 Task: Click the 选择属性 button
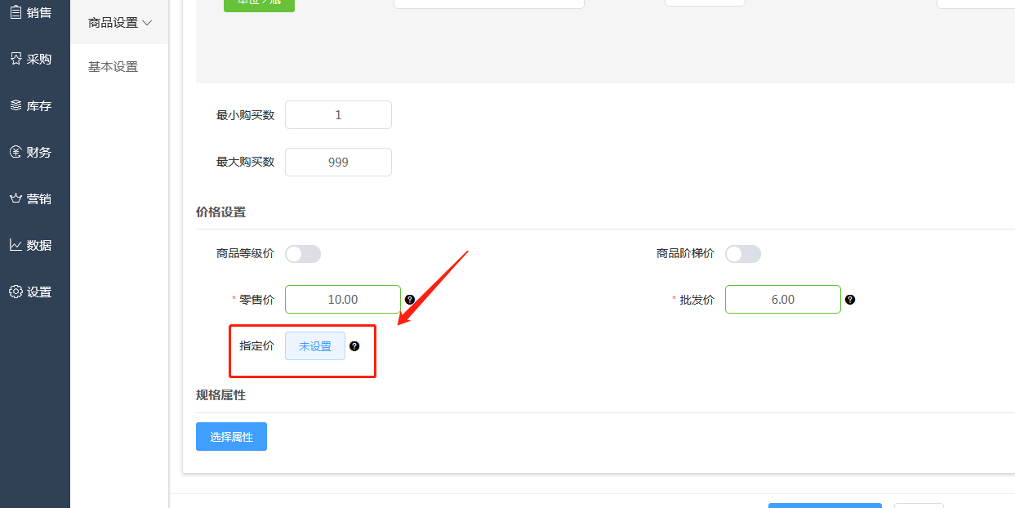pyautogui.click(x=231, y=437)
